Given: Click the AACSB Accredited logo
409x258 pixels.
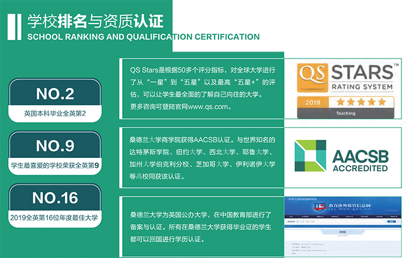Looking at the screenshot, I should click(342, 156).
